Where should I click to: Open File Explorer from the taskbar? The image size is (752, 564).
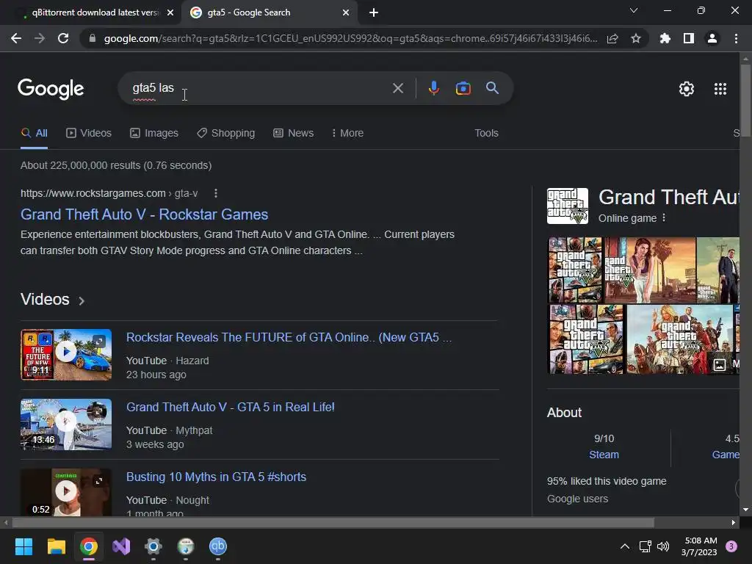(x=56, y=546)
